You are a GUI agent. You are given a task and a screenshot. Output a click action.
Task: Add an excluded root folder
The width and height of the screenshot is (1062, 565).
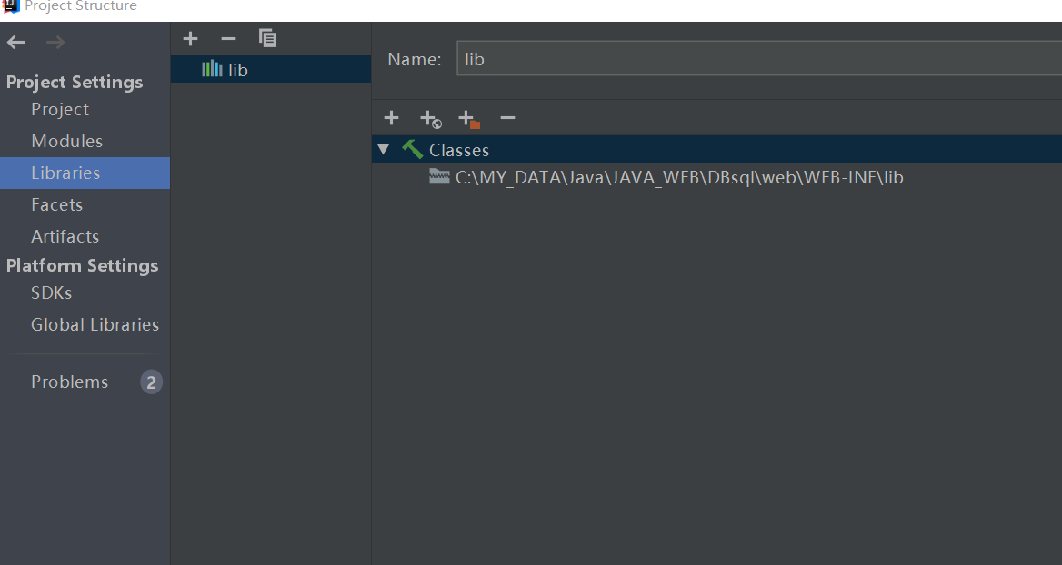pos(468,119)
